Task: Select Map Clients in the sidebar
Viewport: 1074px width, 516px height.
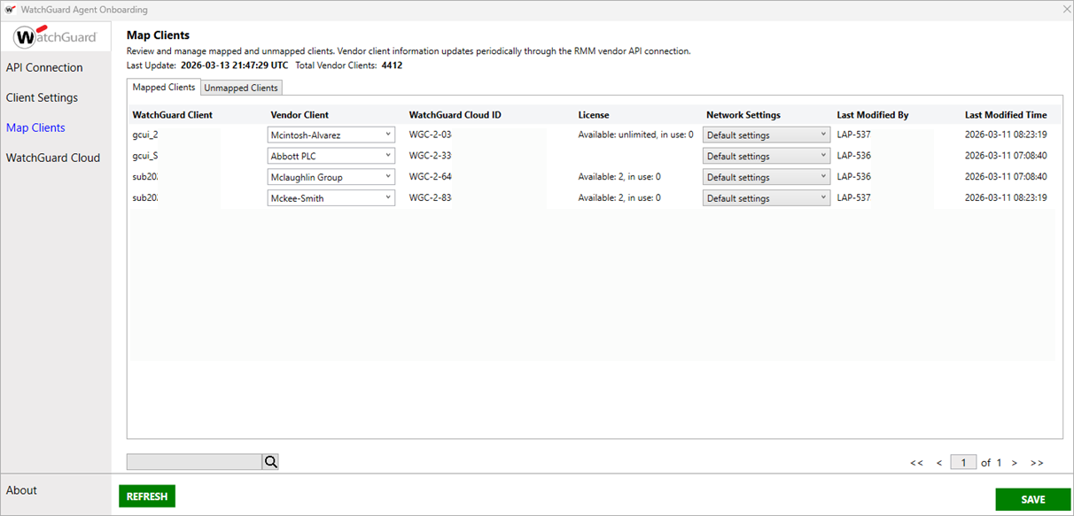Action: [x=35, y=127]
